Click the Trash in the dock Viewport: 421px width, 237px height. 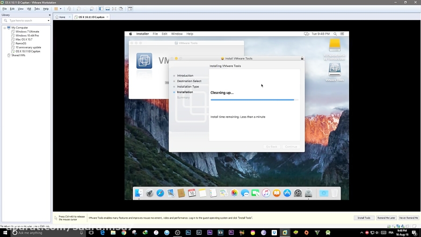[334, 193]
